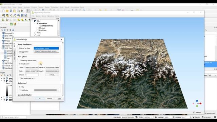This screenshot has height=122, width=217.
Task: Select the Pan Map hand tool
Action: point(28,11)
